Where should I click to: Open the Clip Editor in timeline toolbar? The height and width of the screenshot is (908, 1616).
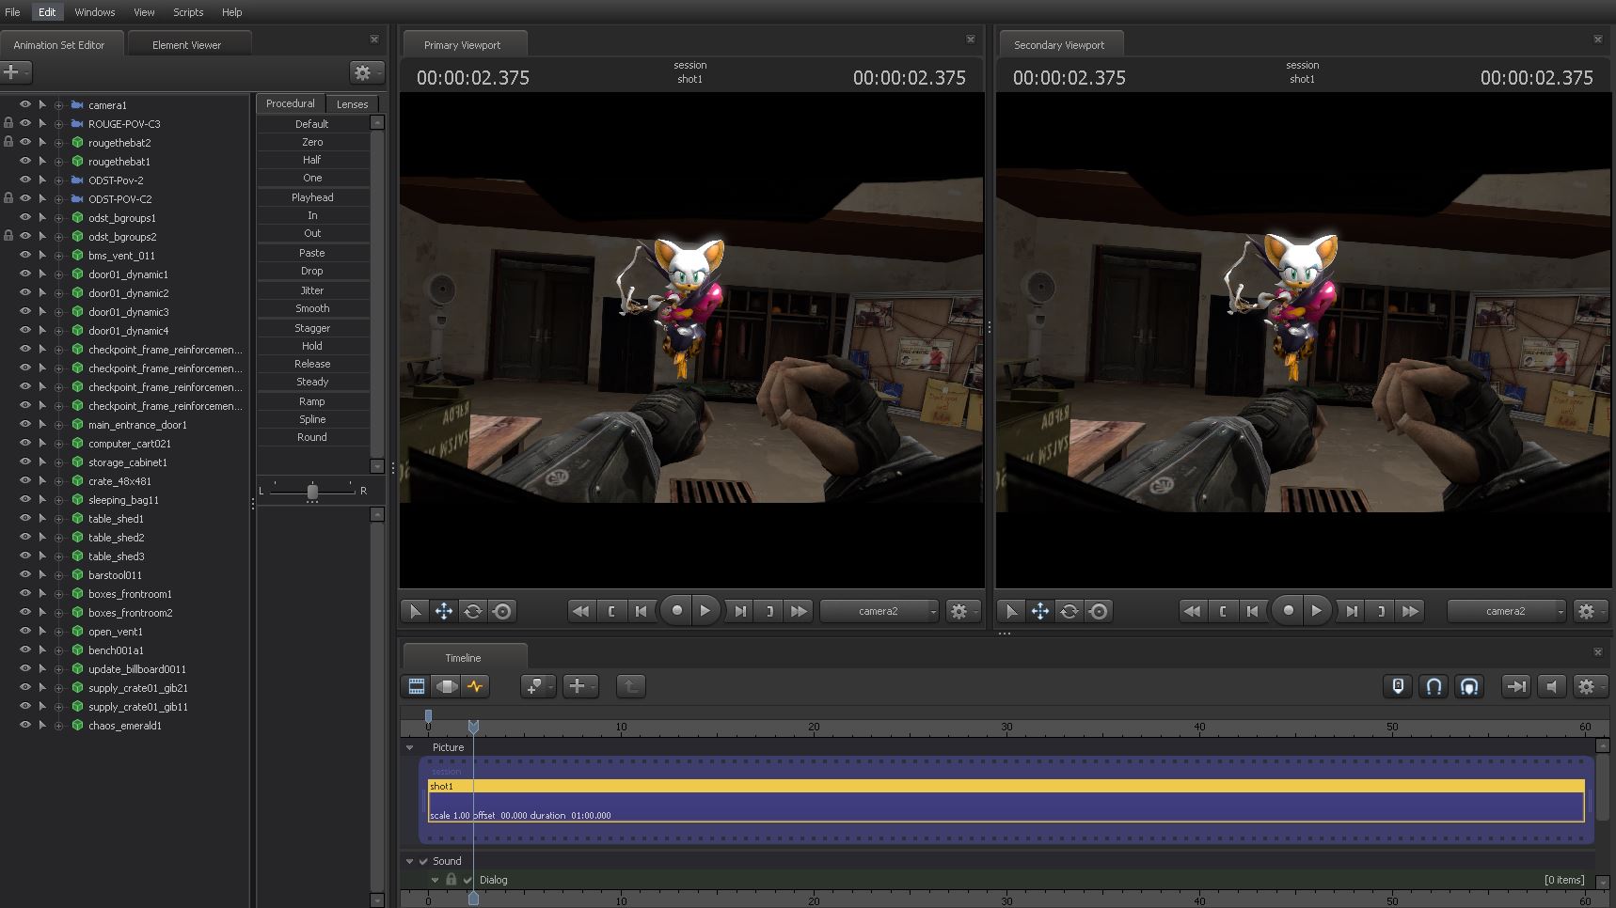point(416,686)
